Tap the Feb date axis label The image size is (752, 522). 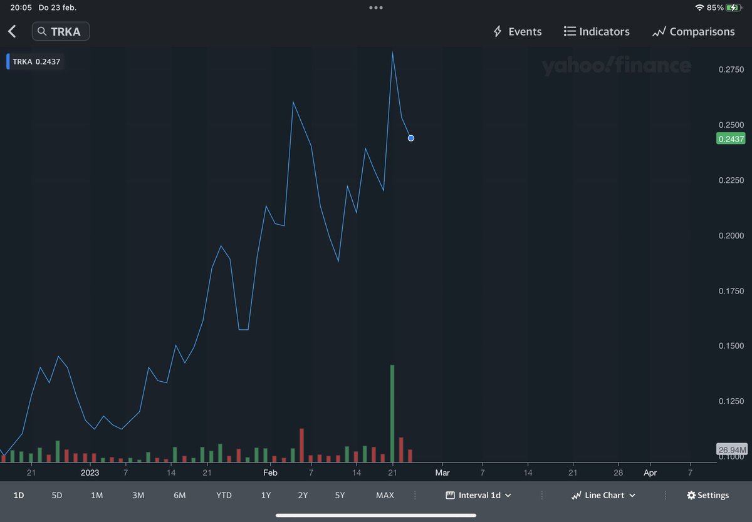click(270, 473)
